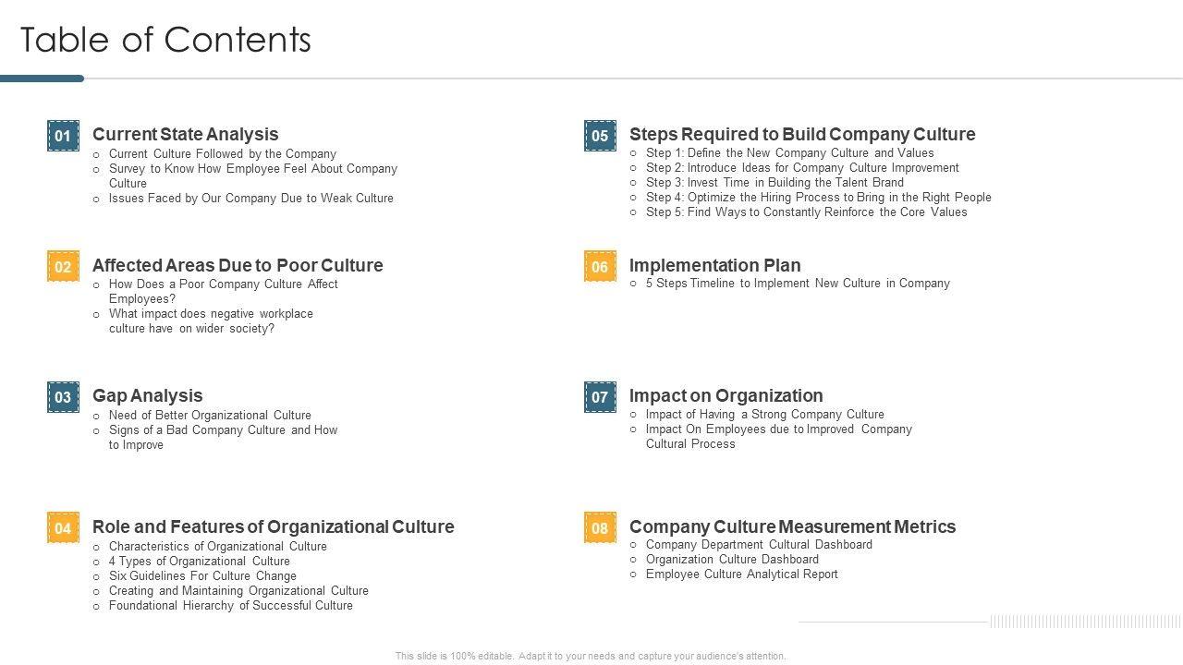
Task: Open Need of Better Organizational Culture item
Action: click(x=210, y=416)
